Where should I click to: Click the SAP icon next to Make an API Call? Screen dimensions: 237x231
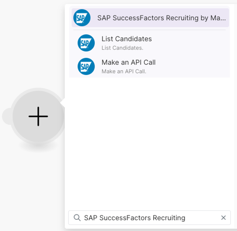[86, 66]
